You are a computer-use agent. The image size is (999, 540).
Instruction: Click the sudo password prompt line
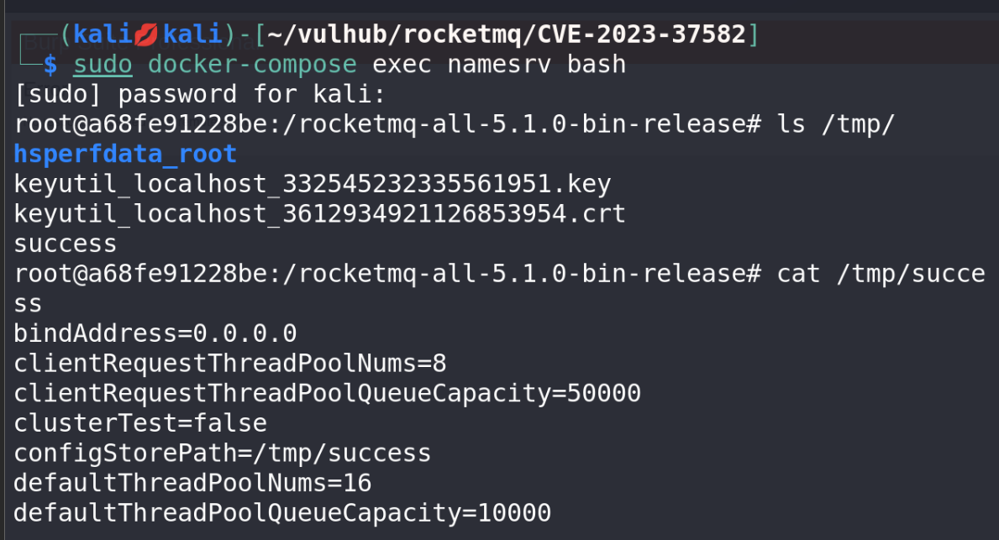coord(200,94)
